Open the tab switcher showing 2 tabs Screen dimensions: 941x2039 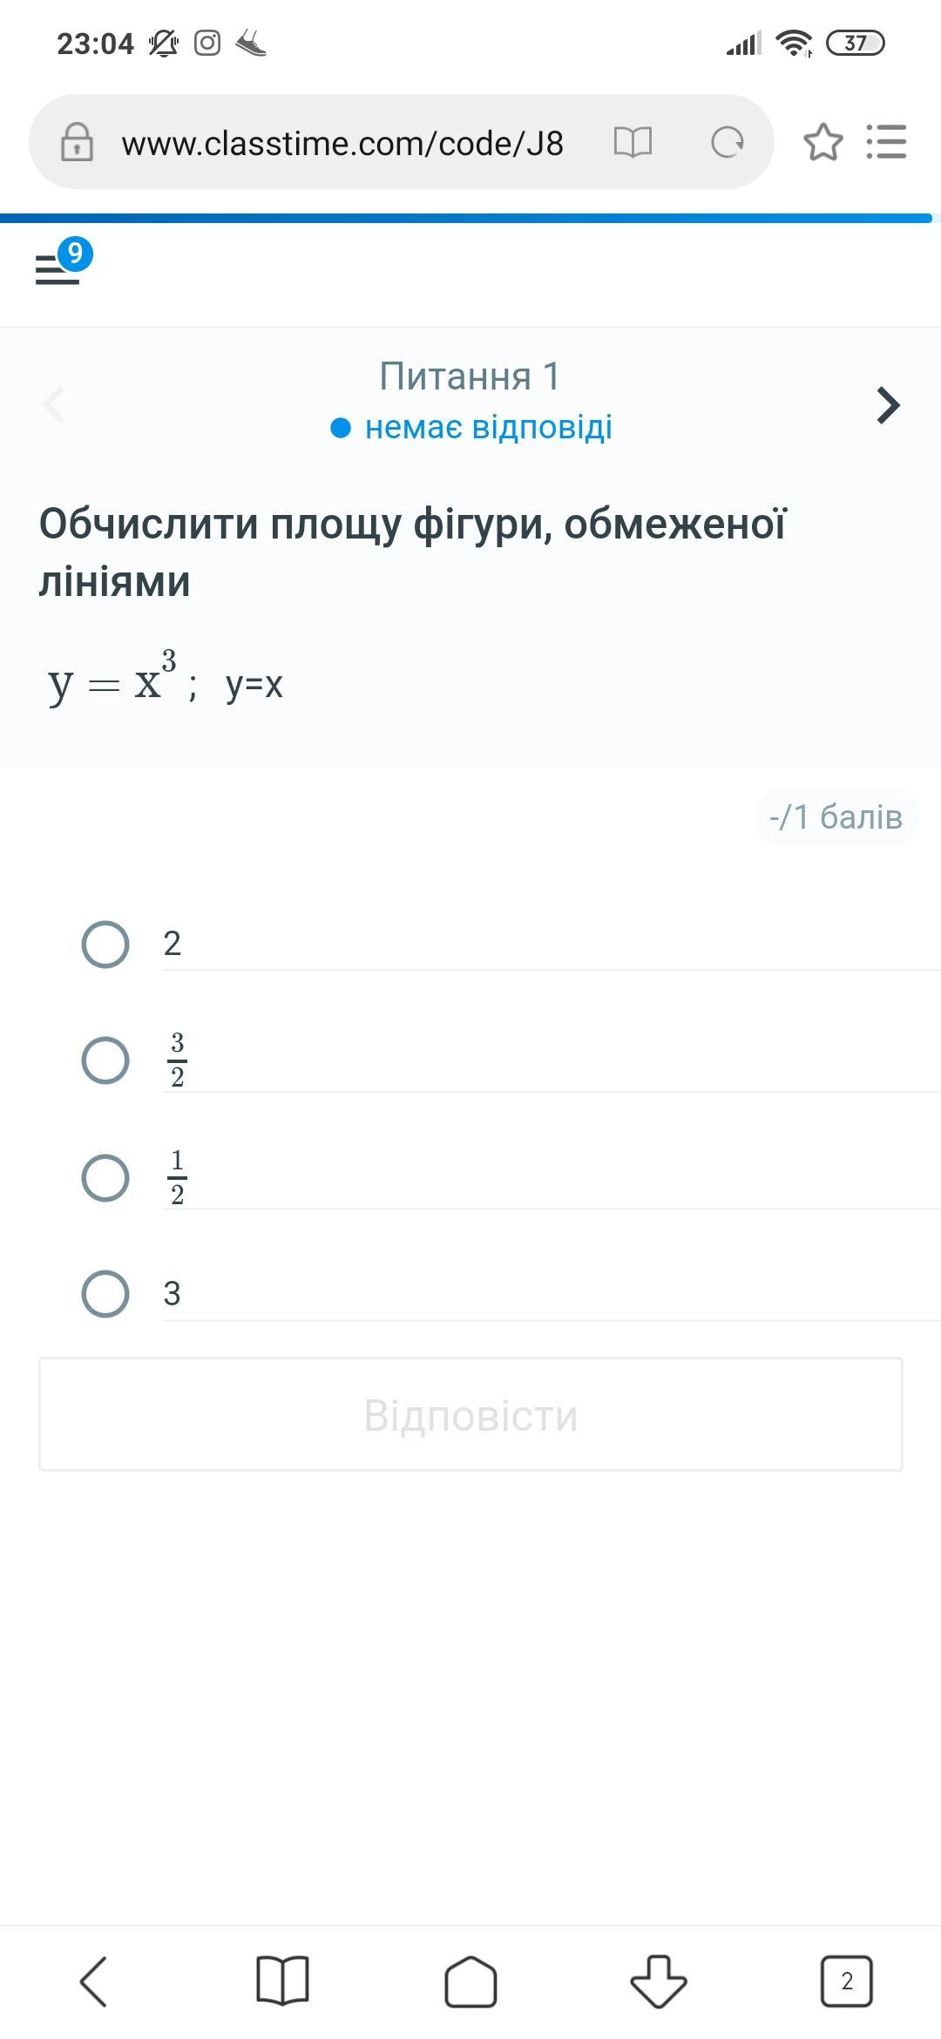(846, 1981)
